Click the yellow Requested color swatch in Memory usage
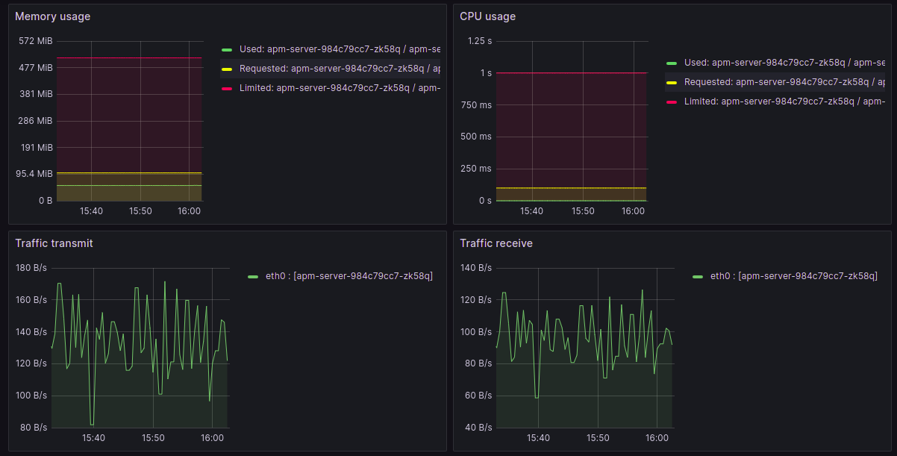Image resolution: width=897 pixels, height=456 pixels. [x=227, y=69]
